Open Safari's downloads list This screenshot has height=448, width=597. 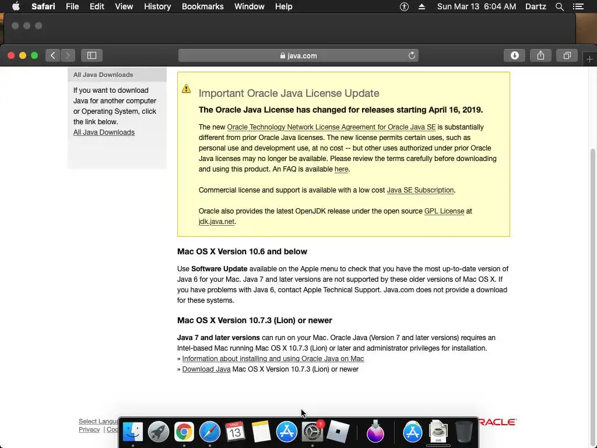pyautogui.click(x=514, y=55)
